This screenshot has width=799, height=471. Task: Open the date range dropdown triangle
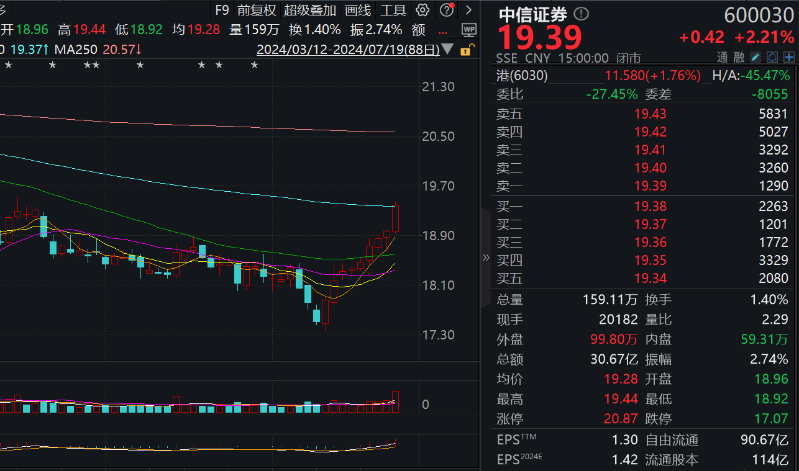[x=449, y=50]
